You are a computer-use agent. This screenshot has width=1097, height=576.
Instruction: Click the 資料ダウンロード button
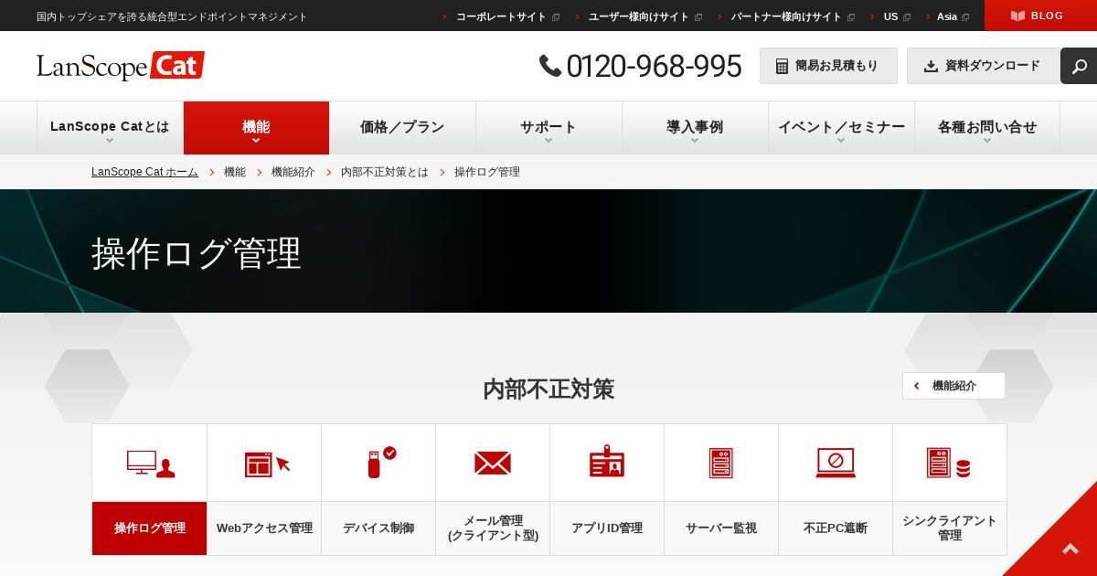[x=984, y=66]
